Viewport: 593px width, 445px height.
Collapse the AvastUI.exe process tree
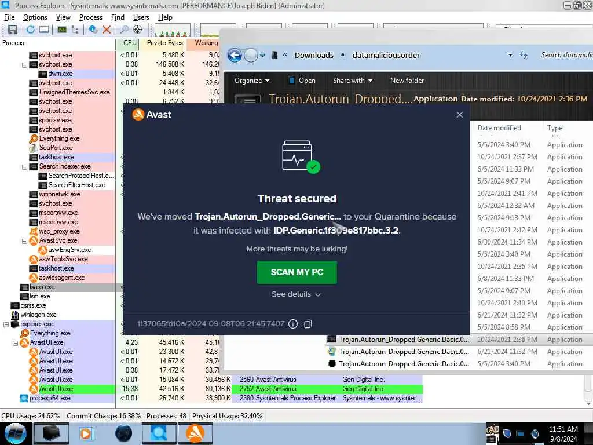click(x=15, y=343)
